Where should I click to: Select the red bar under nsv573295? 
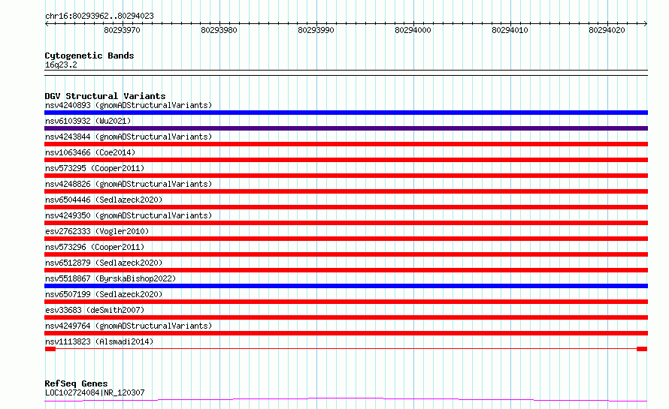click(346, 176)
